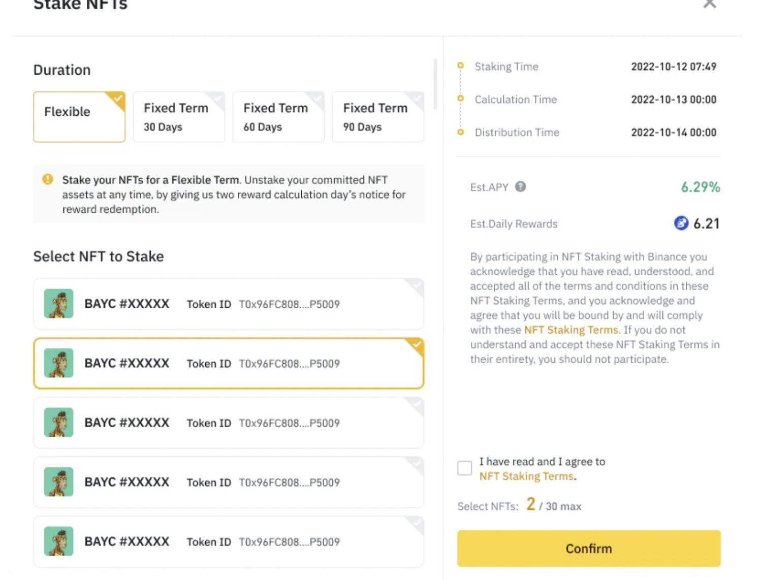The width and height of the screenshot is (760, 580).
Task: Select the fifth BAYC NFT row
Action: (229, 542)
